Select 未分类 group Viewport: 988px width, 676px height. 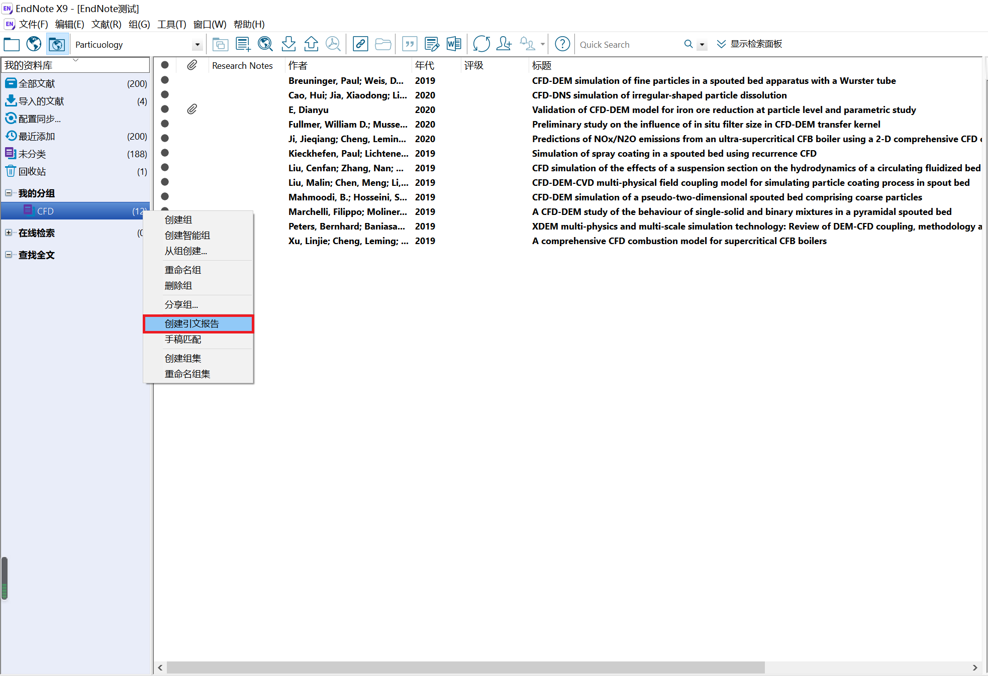point(75,154)
